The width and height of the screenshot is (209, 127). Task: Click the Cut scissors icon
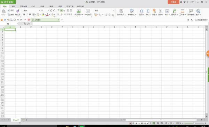point(9,10)
